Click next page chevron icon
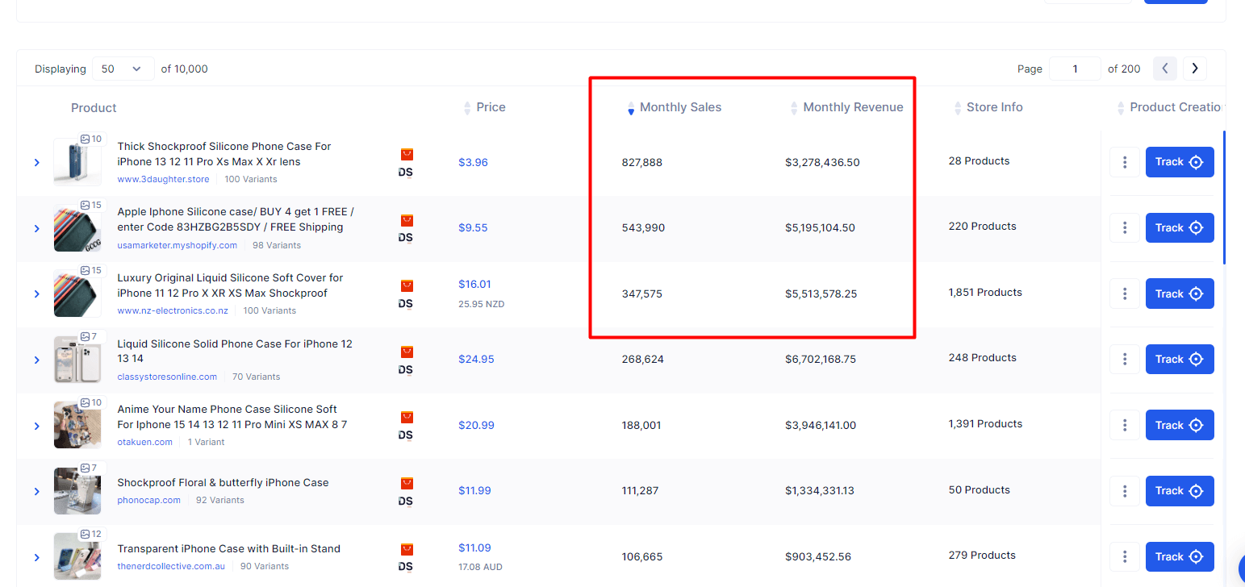 click(1195, 69)
